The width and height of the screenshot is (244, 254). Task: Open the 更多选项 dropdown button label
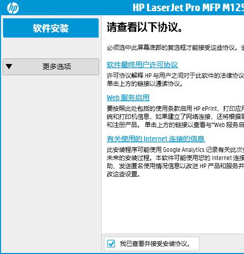56,67
